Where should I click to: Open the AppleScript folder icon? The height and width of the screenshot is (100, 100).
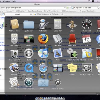click(29, 25)
